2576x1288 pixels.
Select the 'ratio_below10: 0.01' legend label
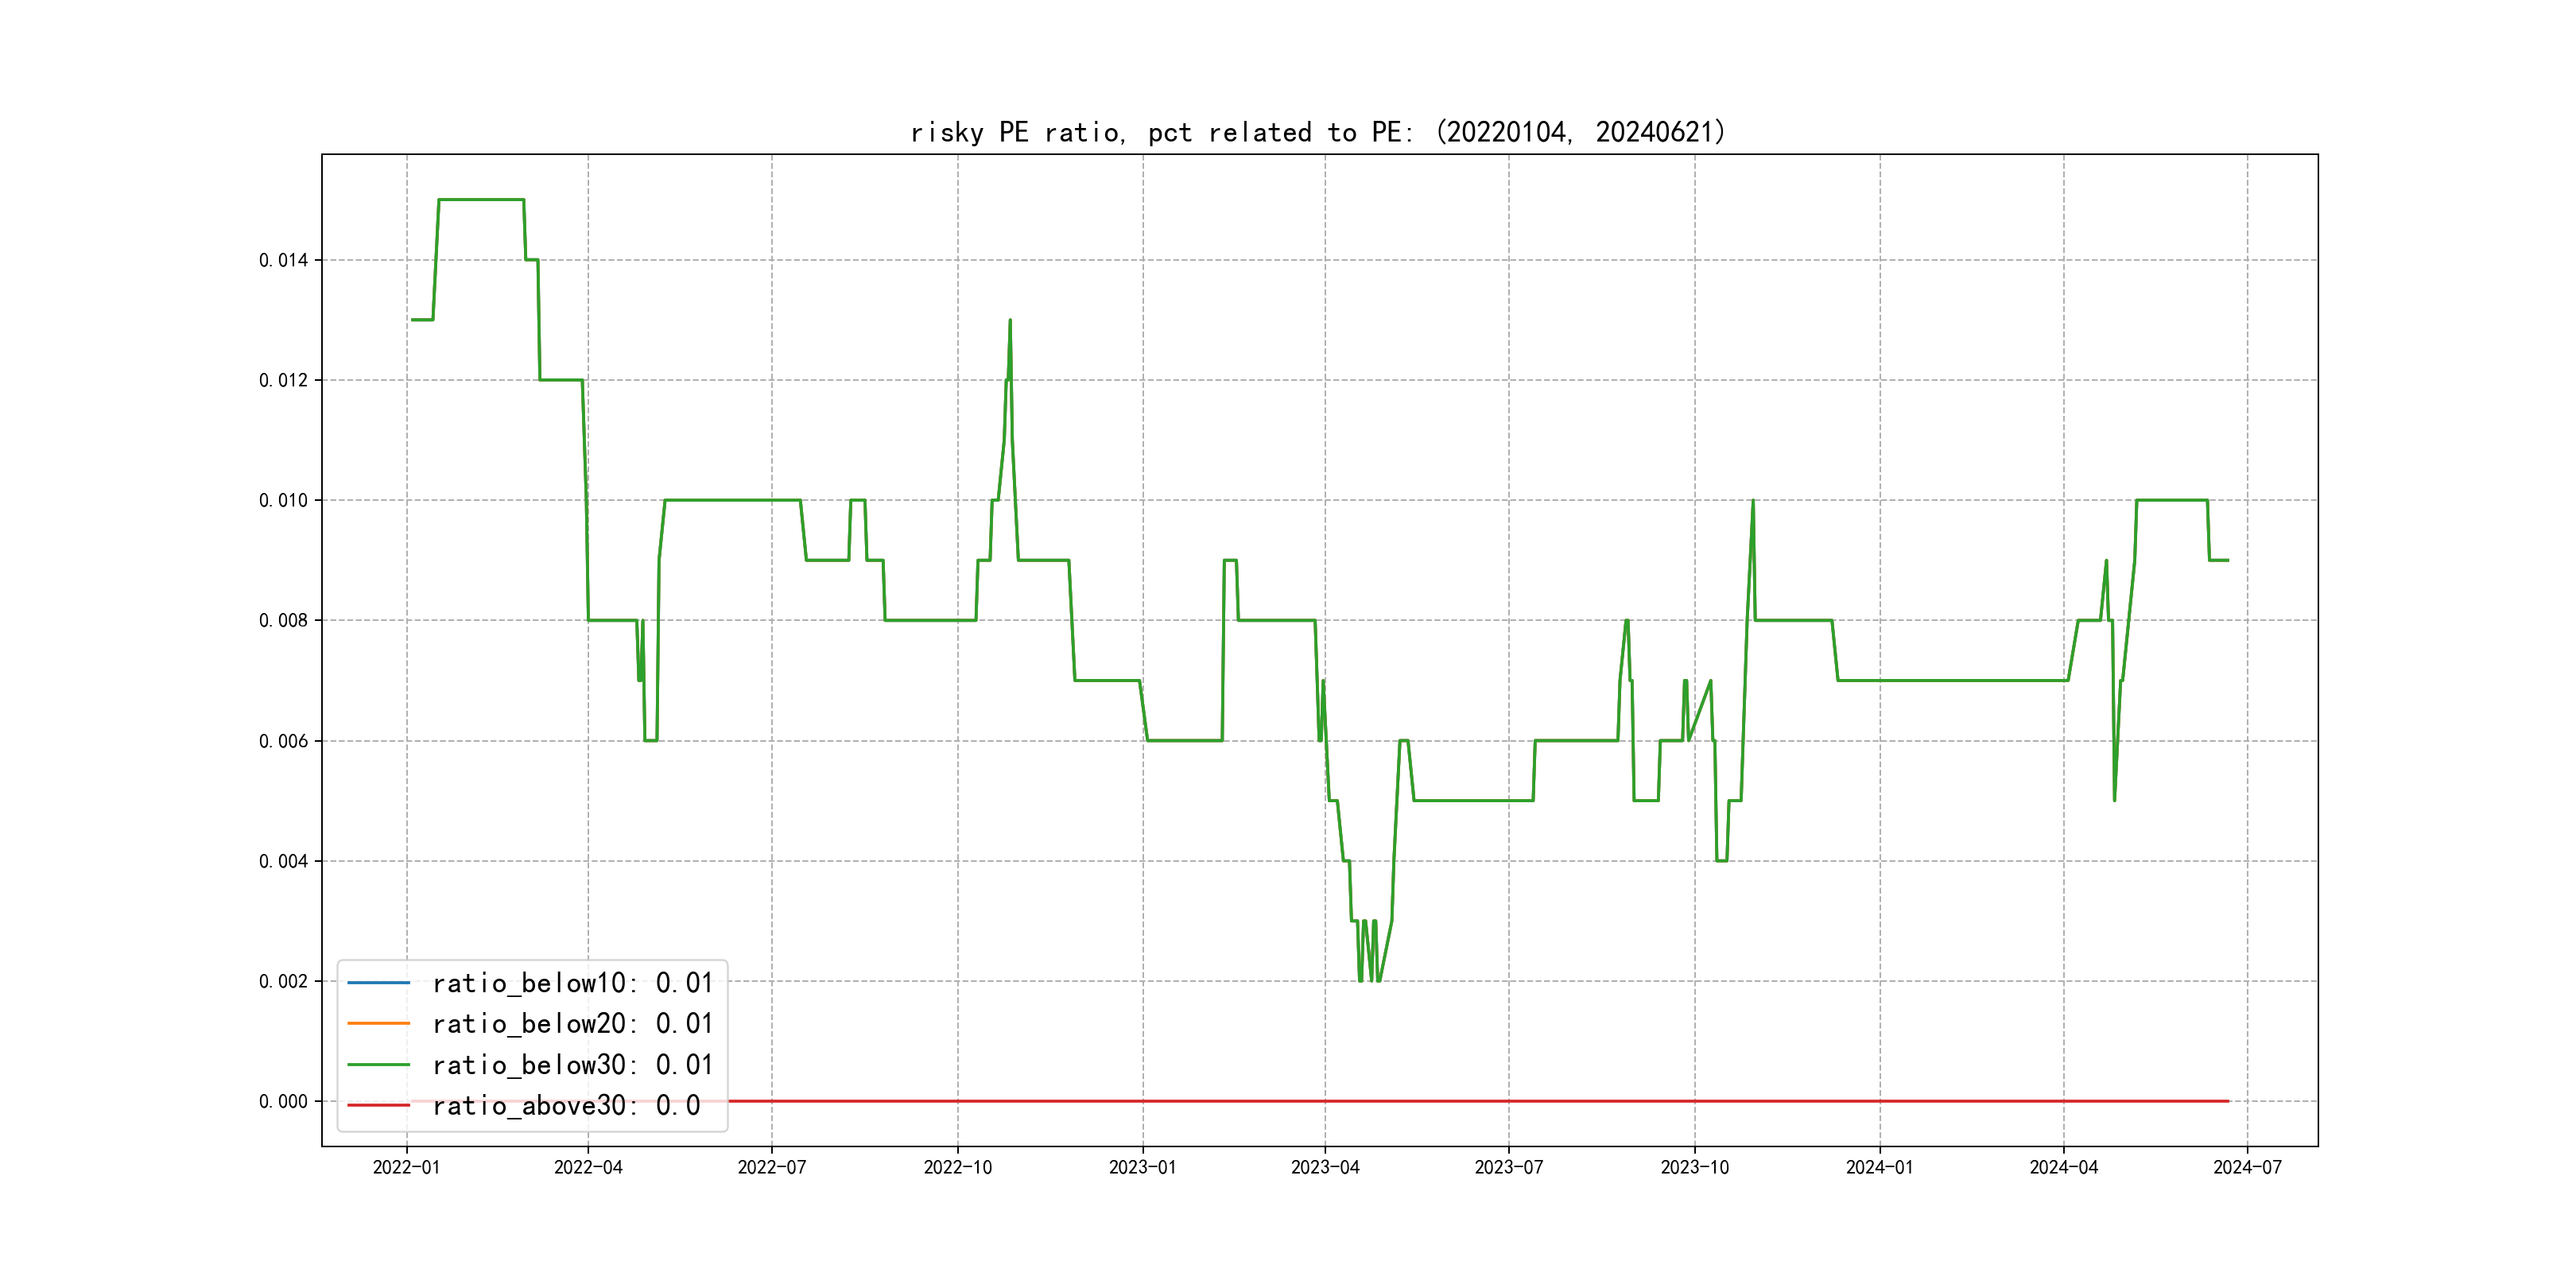click(x=572, y=983)
